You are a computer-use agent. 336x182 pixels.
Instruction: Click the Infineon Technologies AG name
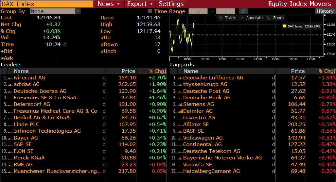click(x=47, y=131)
